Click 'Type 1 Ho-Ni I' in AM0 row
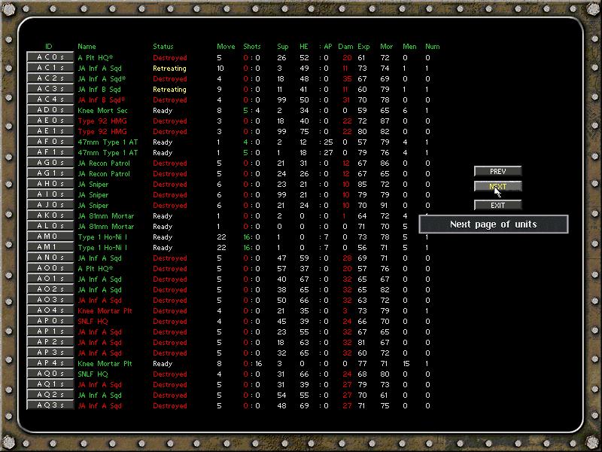Screen dimensions: 602x452 (x=102, y=237)
